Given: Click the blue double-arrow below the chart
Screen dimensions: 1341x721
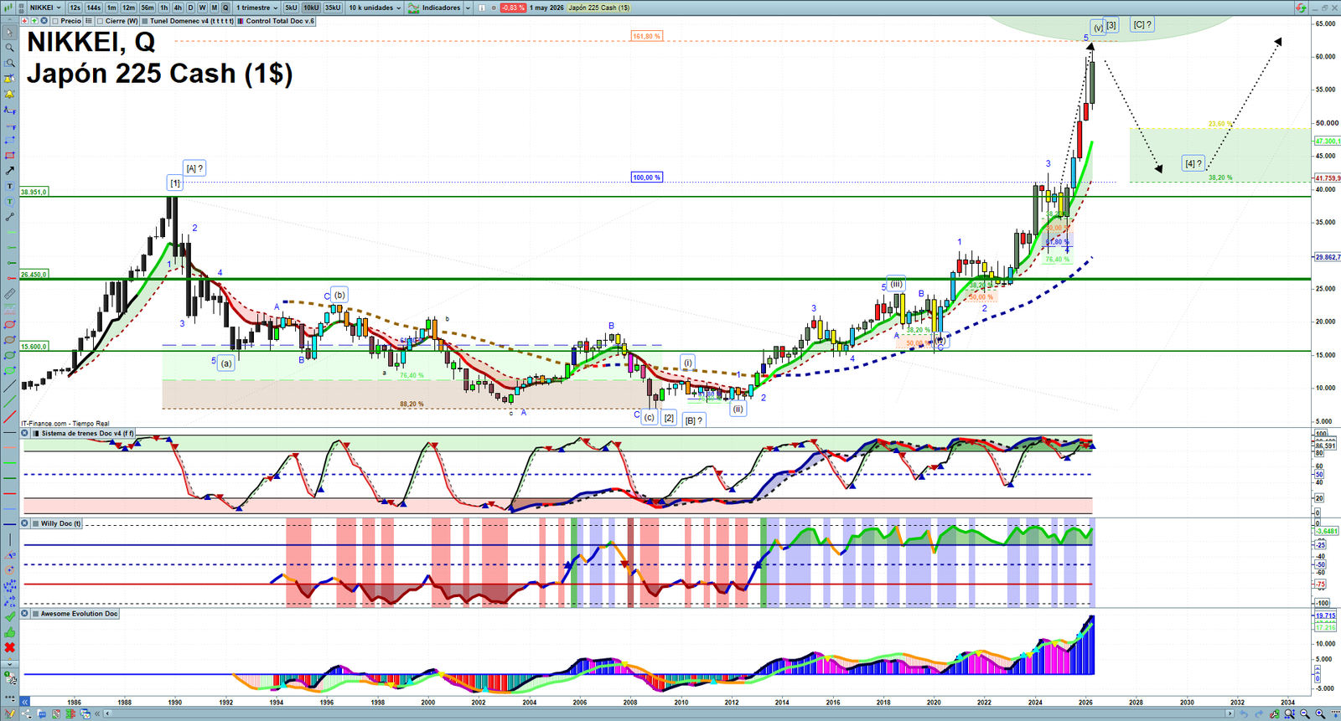Looking at the screenshot, I should tap(25, 702).
